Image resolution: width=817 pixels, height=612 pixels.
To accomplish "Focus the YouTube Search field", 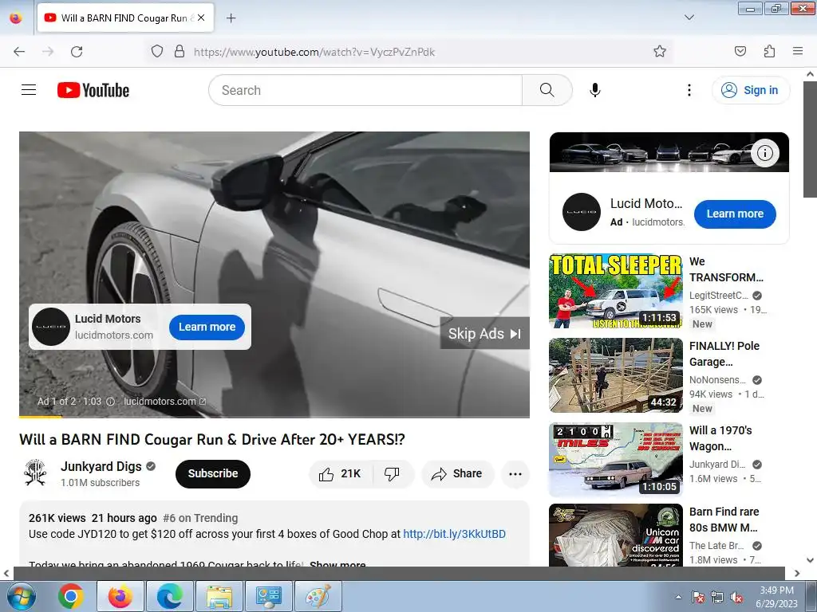I will click(365, 90).
